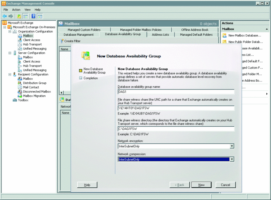Click the Mail Contact tree icon

pyautogui.click(x=20, y=87)
